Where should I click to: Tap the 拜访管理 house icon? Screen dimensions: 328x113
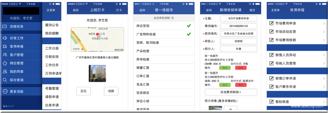click(x=5, y=63)
